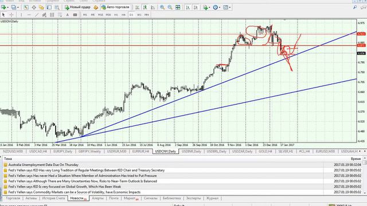
Task: Expand the templates dropdown arrow
Action: [229, 7]
